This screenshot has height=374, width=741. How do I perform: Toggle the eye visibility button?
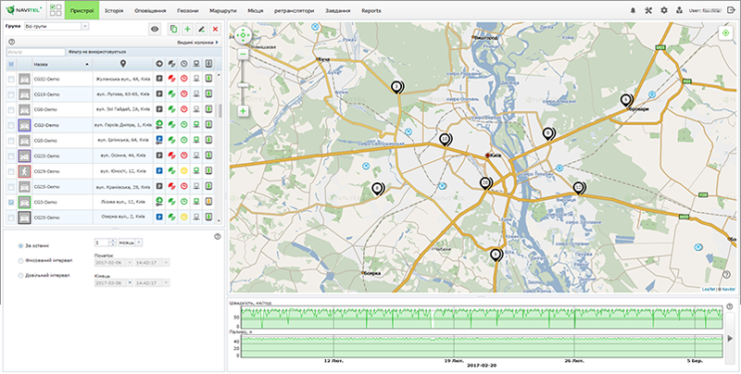pos(155,30)
